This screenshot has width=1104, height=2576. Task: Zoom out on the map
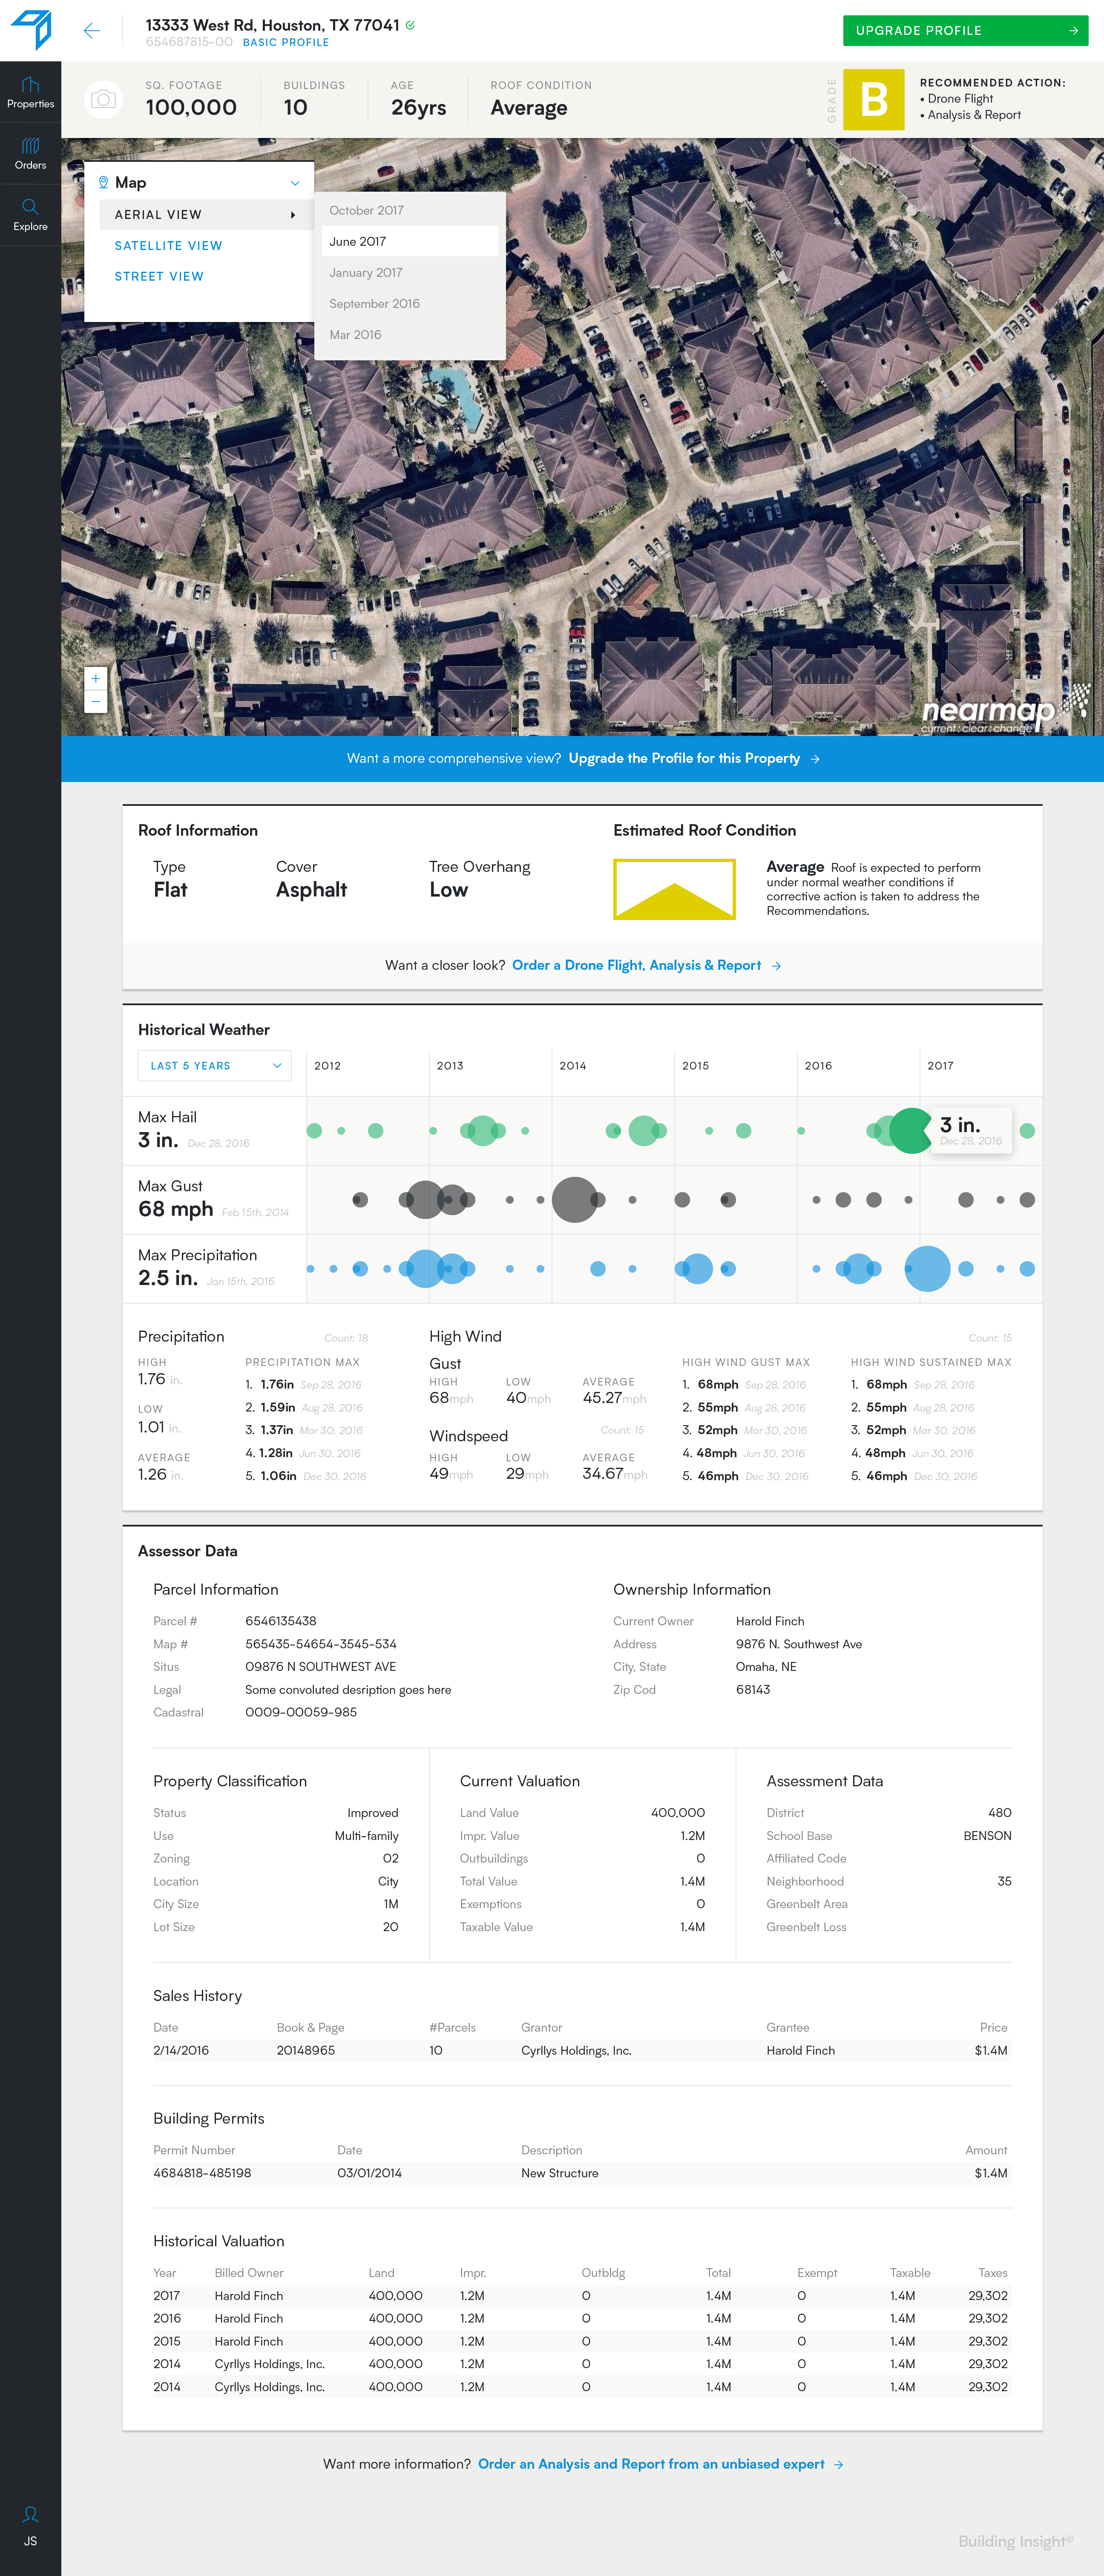pos(96,701)
